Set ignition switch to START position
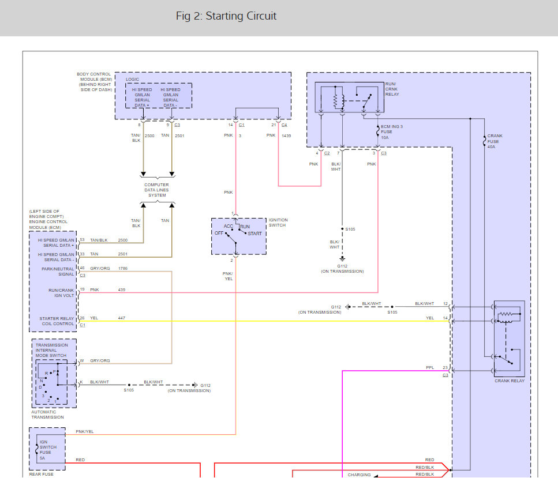 pyautogui.click(x=245, y=233)
